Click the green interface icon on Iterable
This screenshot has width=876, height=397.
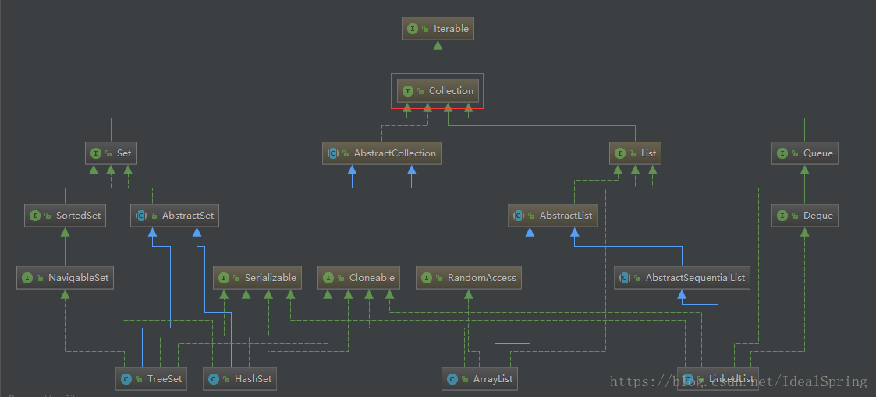click(413, 29)
